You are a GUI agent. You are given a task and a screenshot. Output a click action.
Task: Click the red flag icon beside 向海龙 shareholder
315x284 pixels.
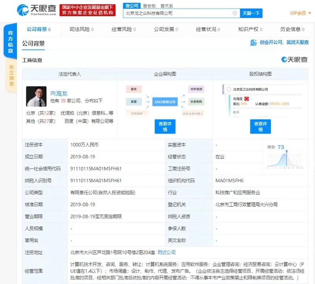pos(246,99)
